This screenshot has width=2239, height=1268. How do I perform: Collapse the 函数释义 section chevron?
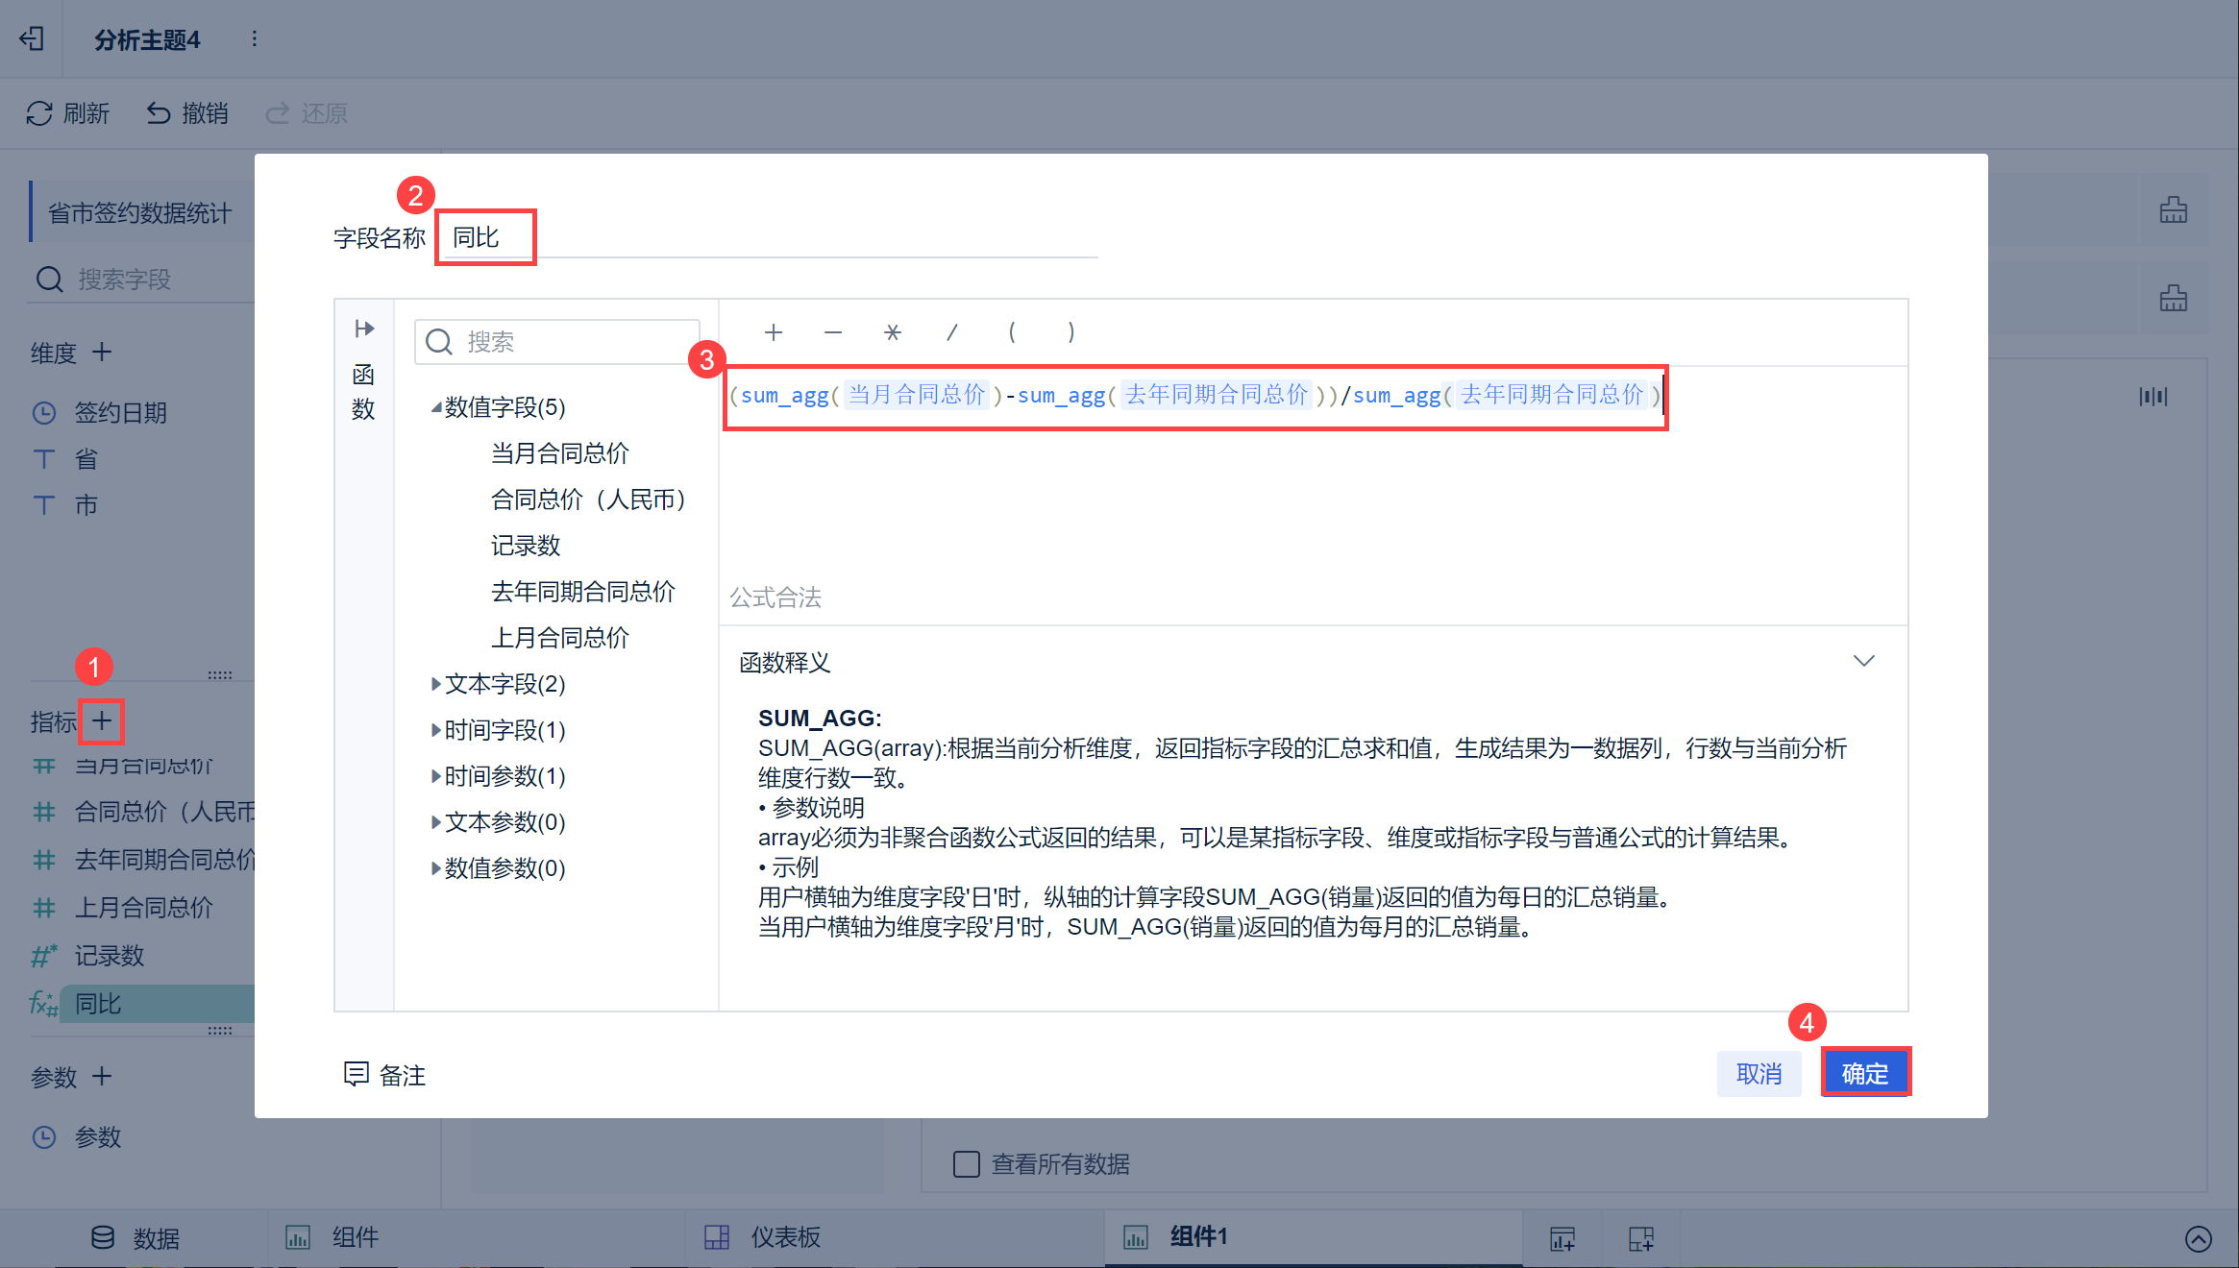[x=1863, y=662]
